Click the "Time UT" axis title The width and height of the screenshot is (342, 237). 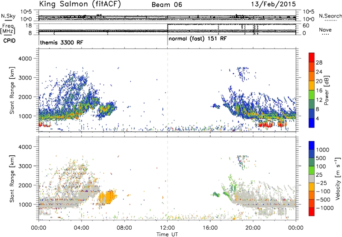pyautogui.click(x=167, y=234)
